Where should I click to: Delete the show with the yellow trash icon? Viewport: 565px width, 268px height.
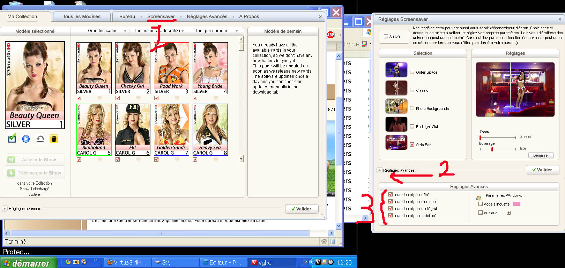point(54,139)
